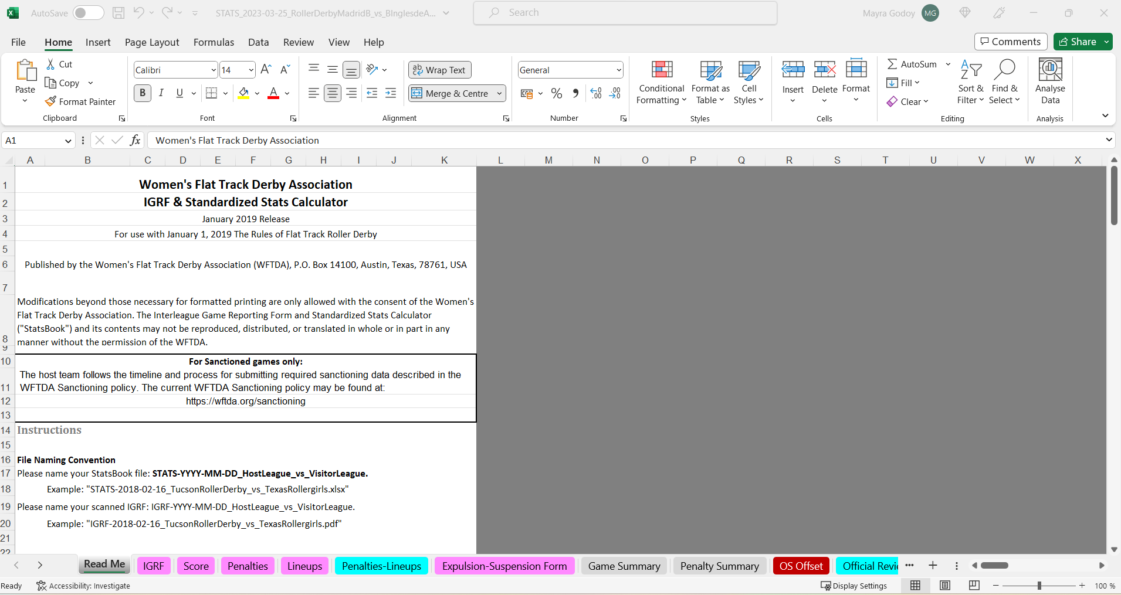Align text to top of cell
Screen dimensions: 1121x595
click(x=314, y=70)
